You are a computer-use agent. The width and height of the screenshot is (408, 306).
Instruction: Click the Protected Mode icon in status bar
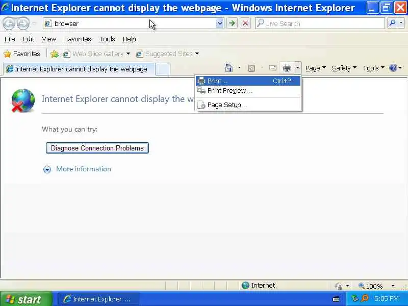click(339, 286)
